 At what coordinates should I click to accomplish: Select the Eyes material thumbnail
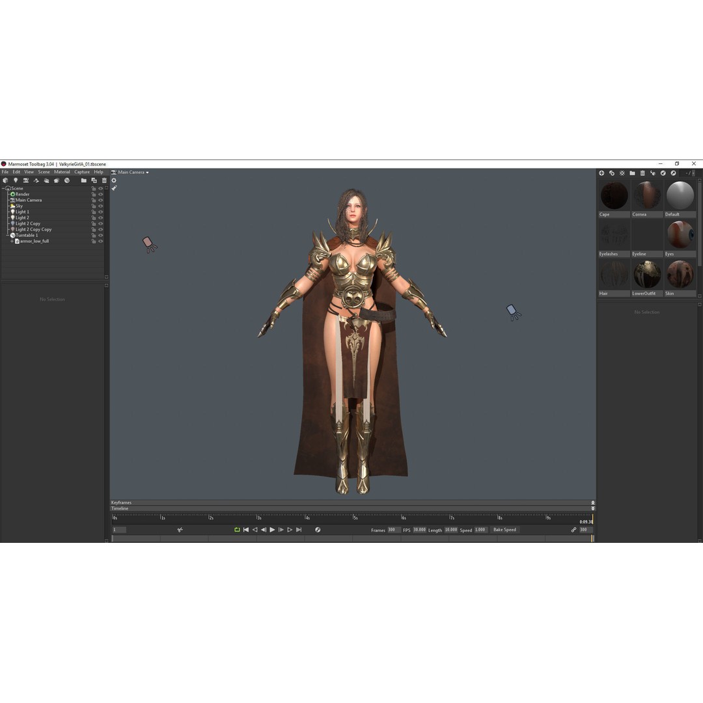coord(680,235)
